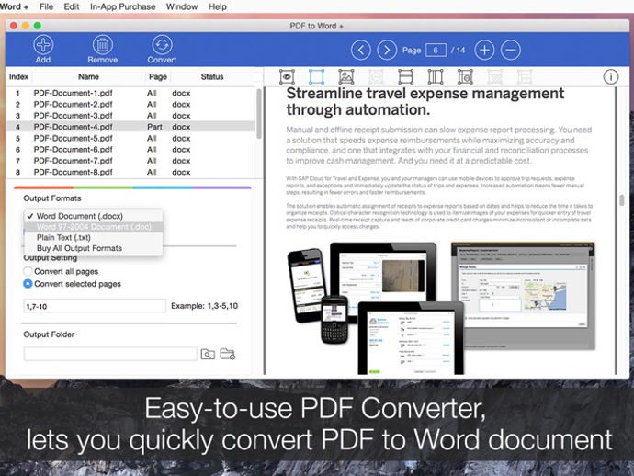Screen dimensions: 634x476
Task: Start conversion with the Convert icon
Action: (x=162, y=45)
